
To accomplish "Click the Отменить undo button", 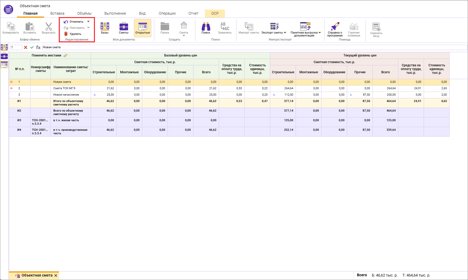I will point(74,22).
